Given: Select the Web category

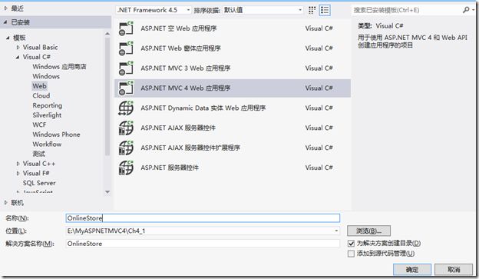Looking at the screenshot, I should [39, 86].
